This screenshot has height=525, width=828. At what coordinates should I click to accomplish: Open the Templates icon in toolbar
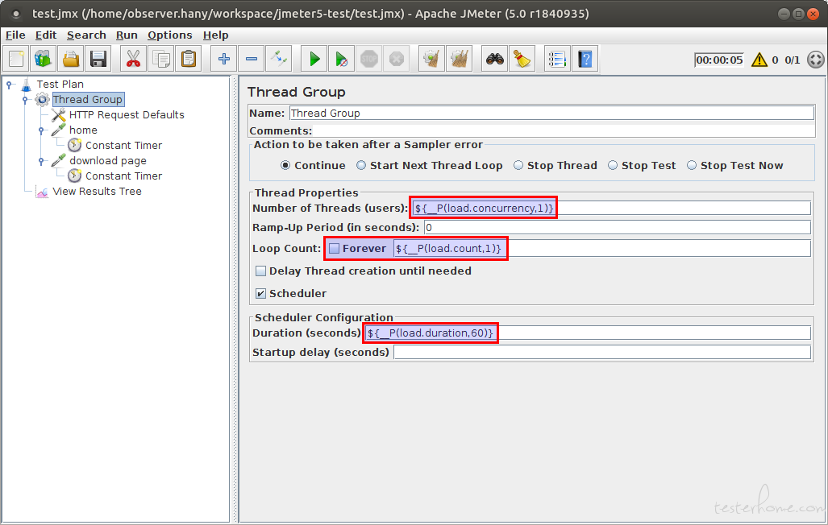(x=44, y=59)
